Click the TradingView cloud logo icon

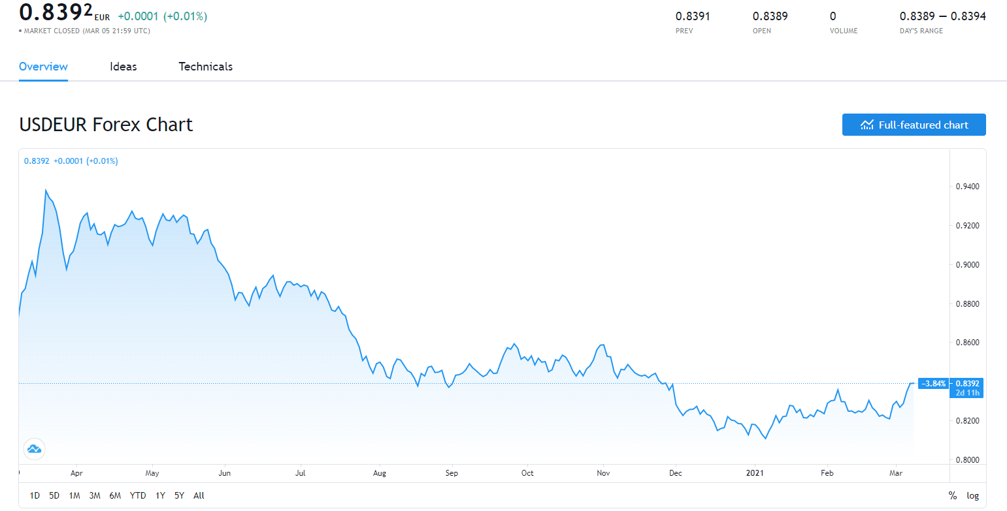click(x=33, y=448)
